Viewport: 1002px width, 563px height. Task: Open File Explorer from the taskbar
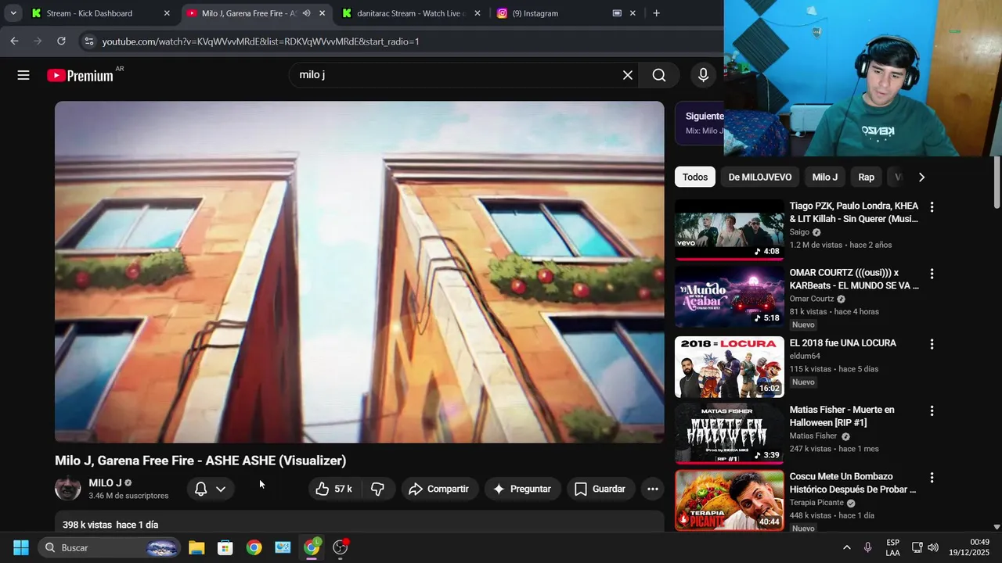(x=196, y=547)
